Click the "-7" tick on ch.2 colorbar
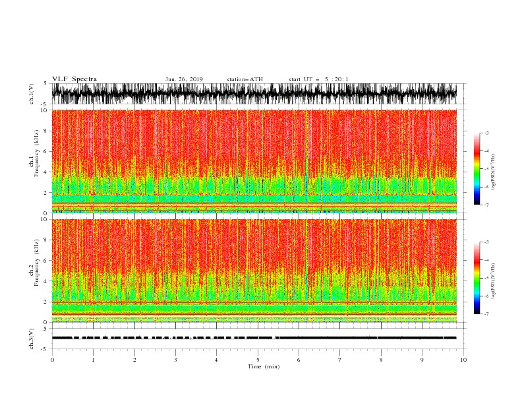Screen dimensions: 522x404 pos(486,314)
